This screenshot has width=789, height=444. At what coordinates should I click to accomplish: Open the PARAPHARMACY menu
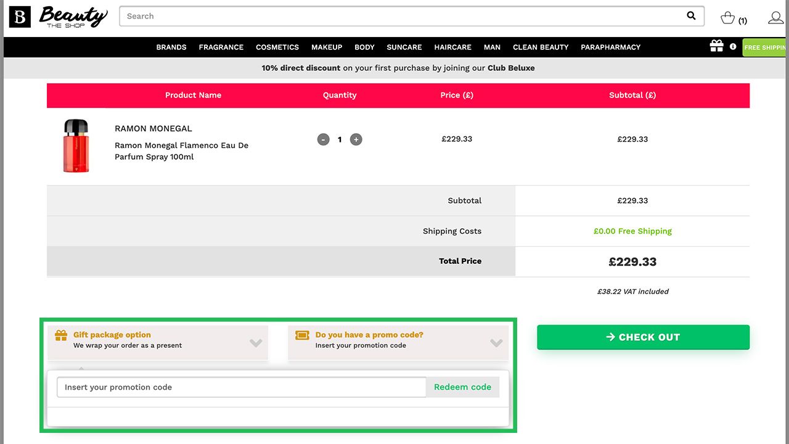point(610,47)
